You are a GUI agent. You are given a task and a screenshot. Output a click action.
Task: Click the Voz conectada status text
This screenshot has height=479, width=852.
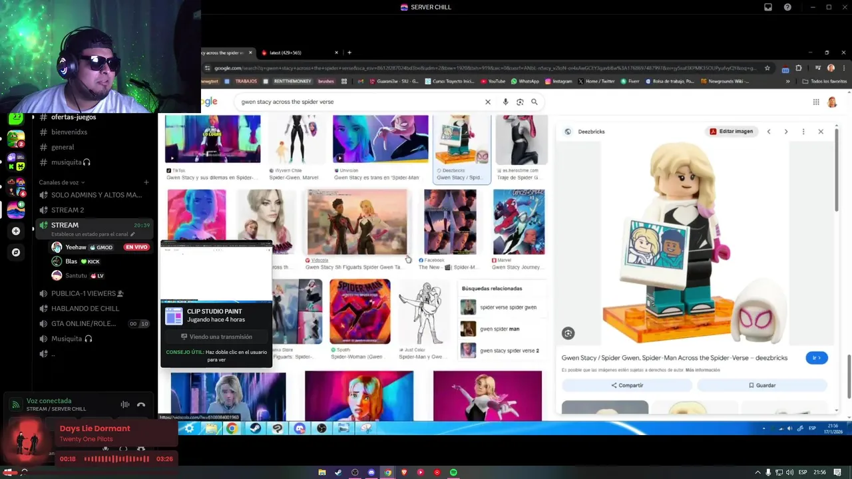pos(49,401)
